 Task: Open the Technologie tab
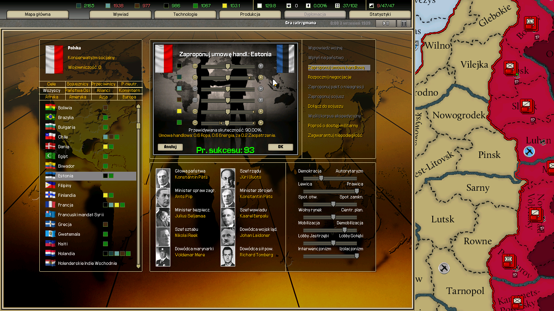[x=185, y=15]
